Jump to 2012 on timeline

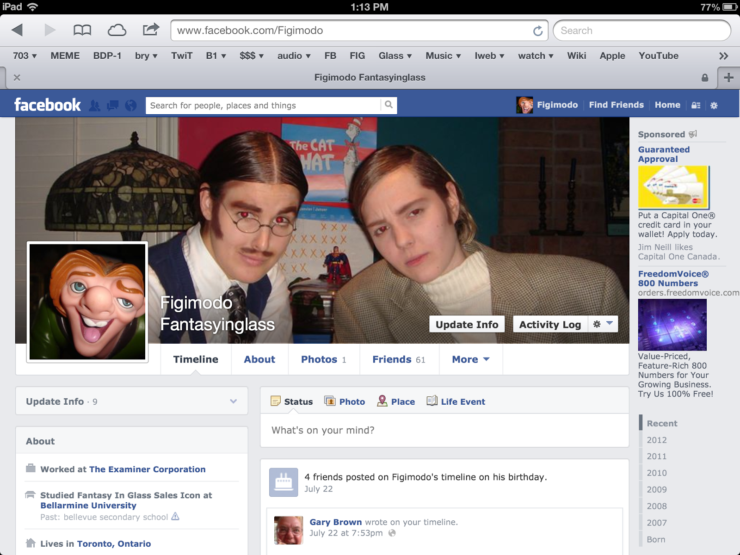657,440
